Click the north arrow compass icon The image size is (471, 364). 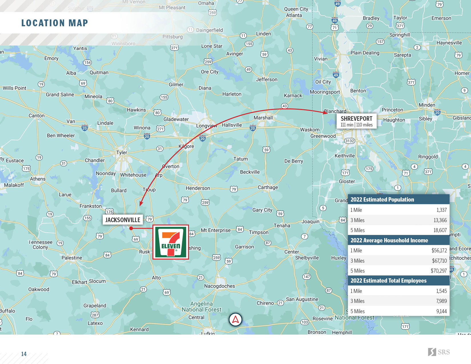235,319
